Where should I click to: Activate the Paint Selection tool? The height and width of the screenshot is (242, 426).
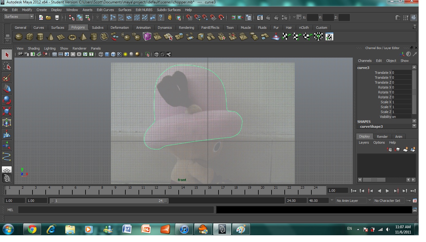[8, 78]
